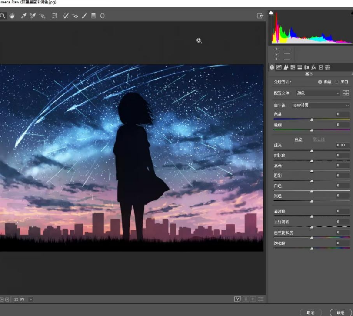This screenshot has width=353, height=316.
Task: Select the 颜色 (Color) treatment radio button
Action: click(320, 82)
